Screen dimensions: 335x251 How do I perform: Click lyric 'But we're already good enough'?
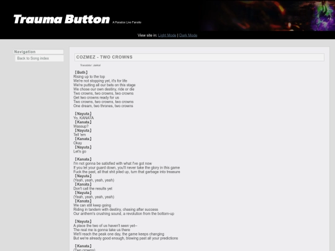(x=125, y=238)
